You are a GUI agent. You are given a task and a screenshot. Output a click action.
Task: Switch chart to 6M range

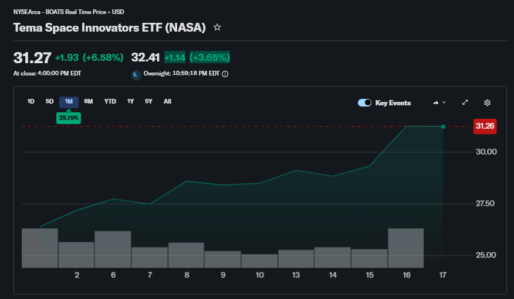(89, 102)
